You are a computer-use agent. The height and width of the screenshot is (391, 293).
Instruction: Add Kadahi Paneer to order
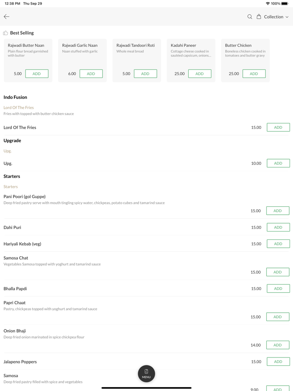(x=200, y=74)
